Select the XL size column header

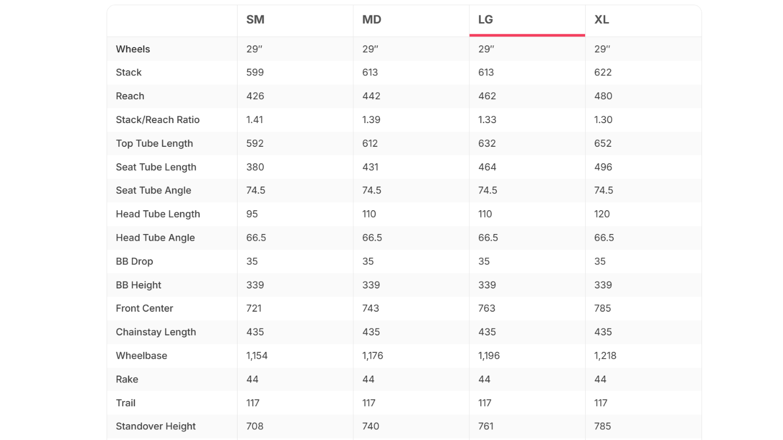coord(602,20)
